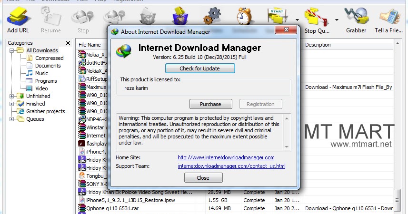Click the Registration button in About dialog
Viewport: 408px width, 214px height.
coord(260,104)
